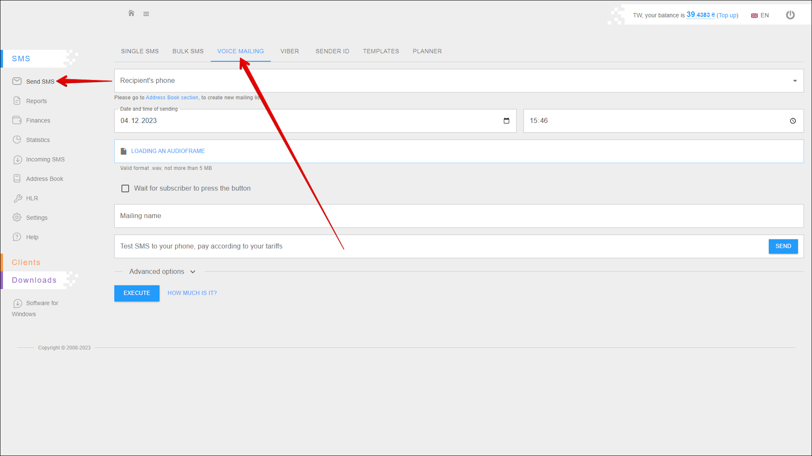
Task: Click the HLR wrench icon
Action: pos(18,198)
